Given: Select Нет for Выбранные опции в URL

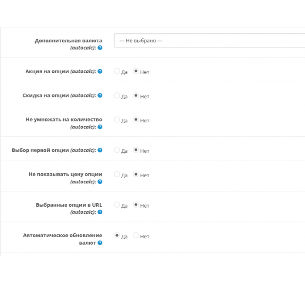Looking at the screenshot, I should pos(136,205).
